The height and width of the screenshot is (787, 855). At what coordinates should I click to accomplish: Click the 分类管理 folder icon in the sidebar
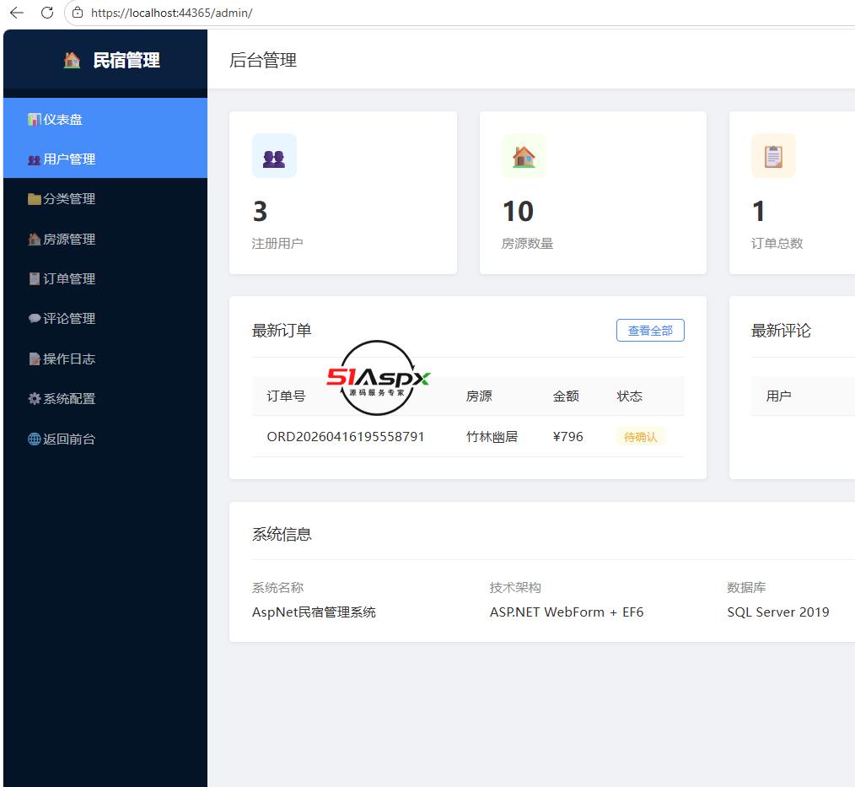pos(35,199)
